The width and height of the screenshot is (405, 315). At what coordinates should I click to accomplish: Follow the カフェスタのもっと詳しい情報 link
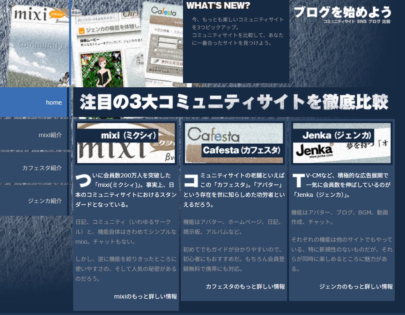pyautogui.click(x=245, y=286)
